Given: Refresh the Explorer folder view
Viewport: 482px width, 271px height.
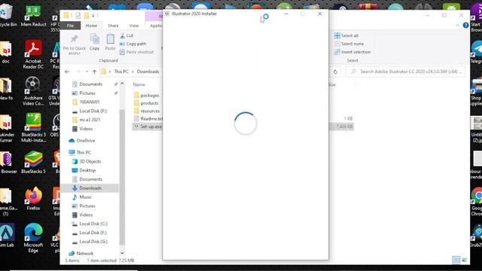Looking at the screenshot, I should 335,72.
